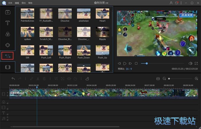The width and height of the screenshot is (201, 129).
Task: Lock the music audio track
Action: [x=8, y=120]
